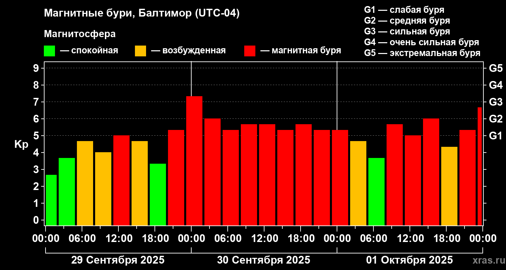
Task: Click the '— спокойная' legend label
Action: click(x=89, y=51)
